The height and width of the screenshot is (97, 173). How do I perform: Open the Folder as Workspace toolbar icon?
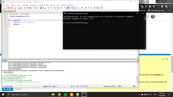point(79,8)
